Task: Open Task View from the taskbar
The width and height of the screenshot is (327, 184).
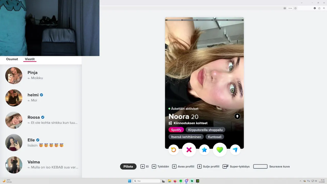Action: pyautogui.click(x=163, y=181)
